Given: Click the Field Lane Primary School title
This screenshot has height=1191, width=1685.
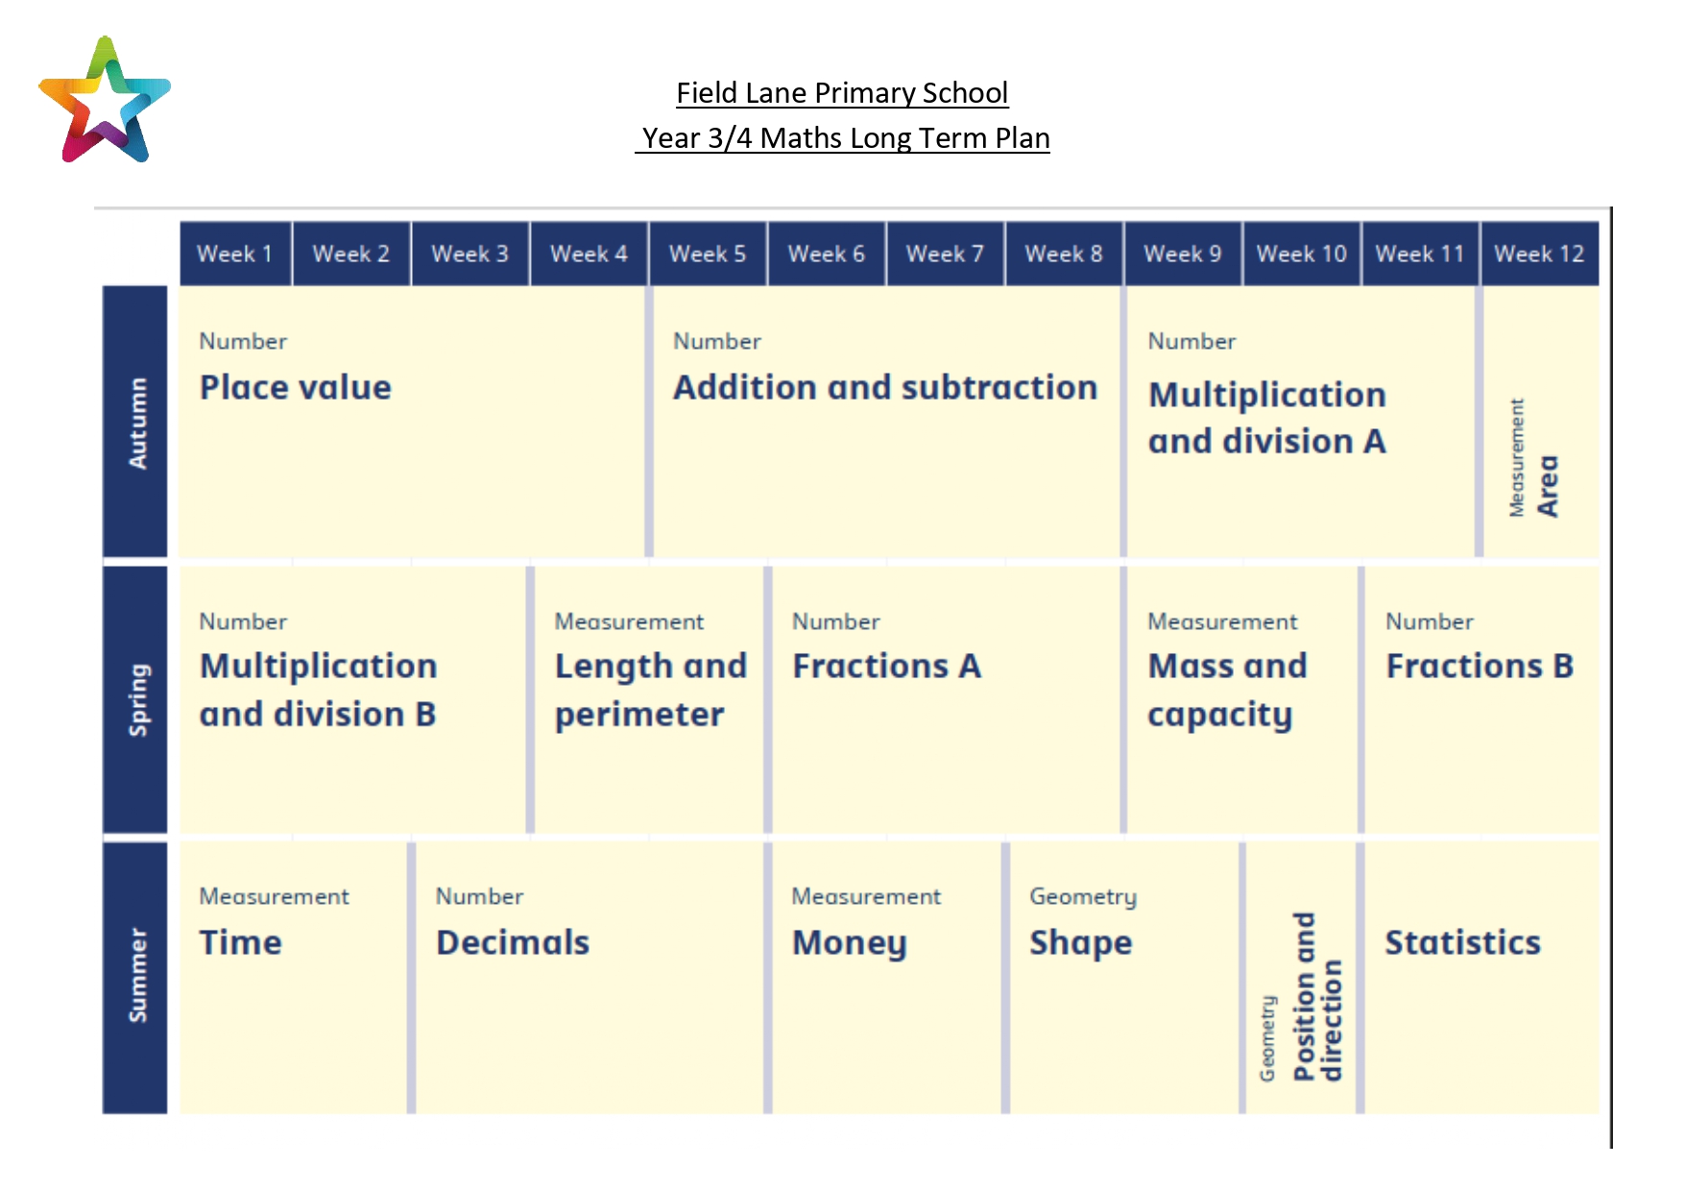Looking at the screenshot, I should [842, 93].
